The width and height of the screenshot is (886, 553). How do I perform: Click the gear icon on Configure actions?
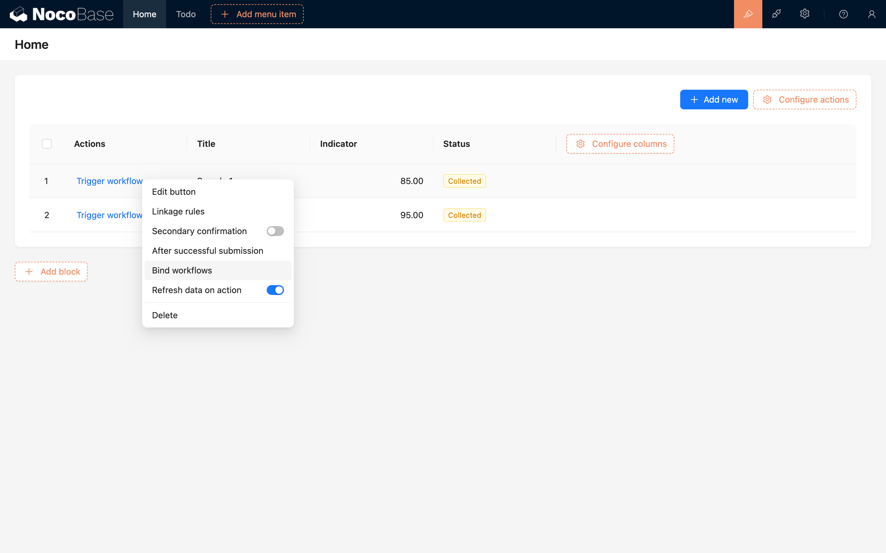click(x=768, y=100)
